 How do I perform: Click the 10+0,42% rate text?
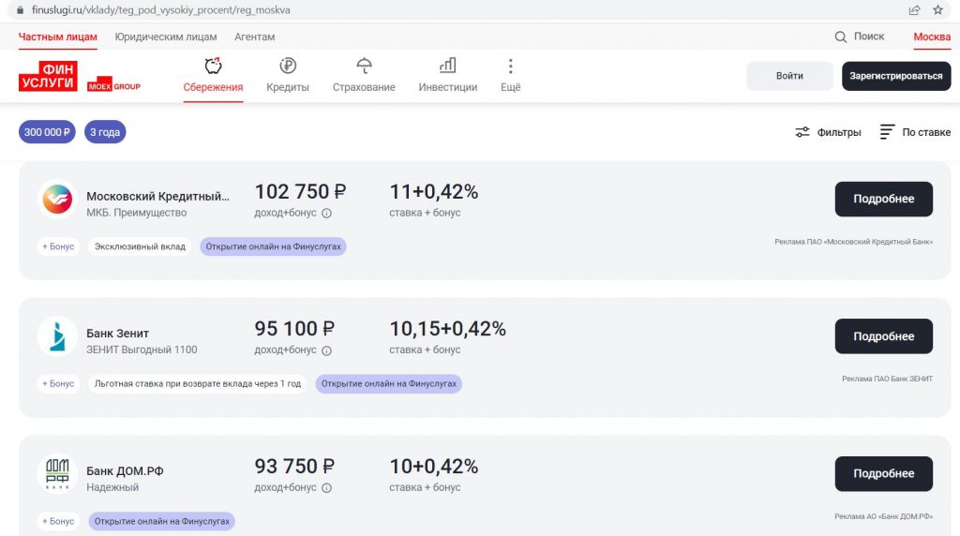433,467
